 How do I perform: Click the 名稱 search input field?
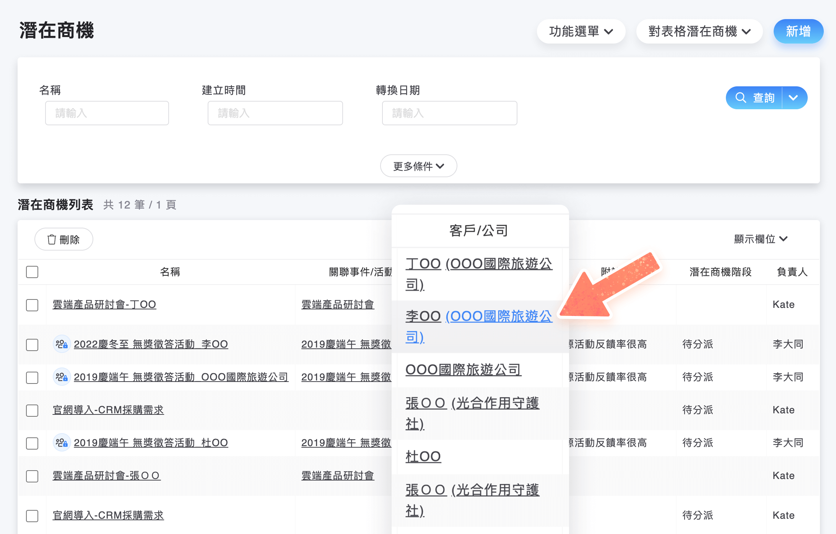point(107,113)
